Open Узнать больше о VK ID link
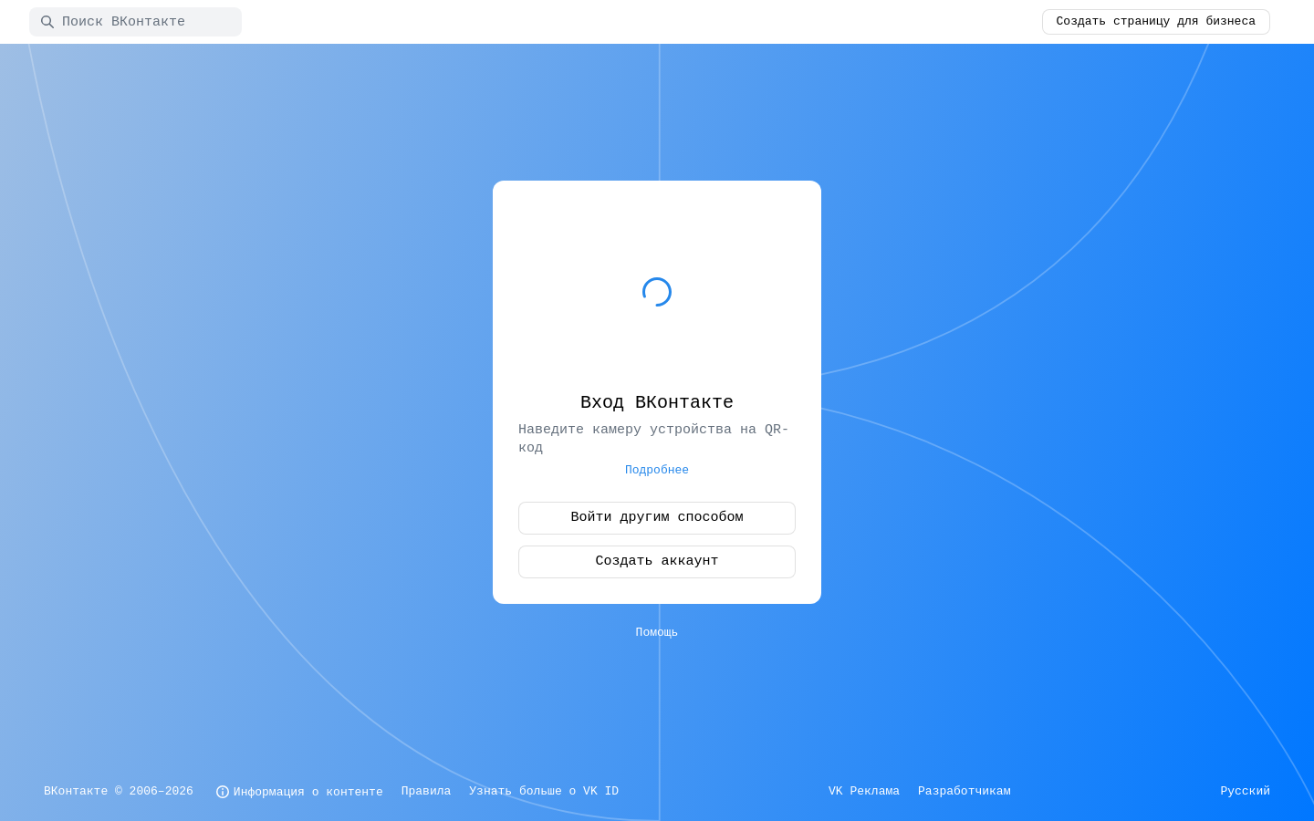Viewport: 1314px width, 821px height. click(x=544, y=791)
